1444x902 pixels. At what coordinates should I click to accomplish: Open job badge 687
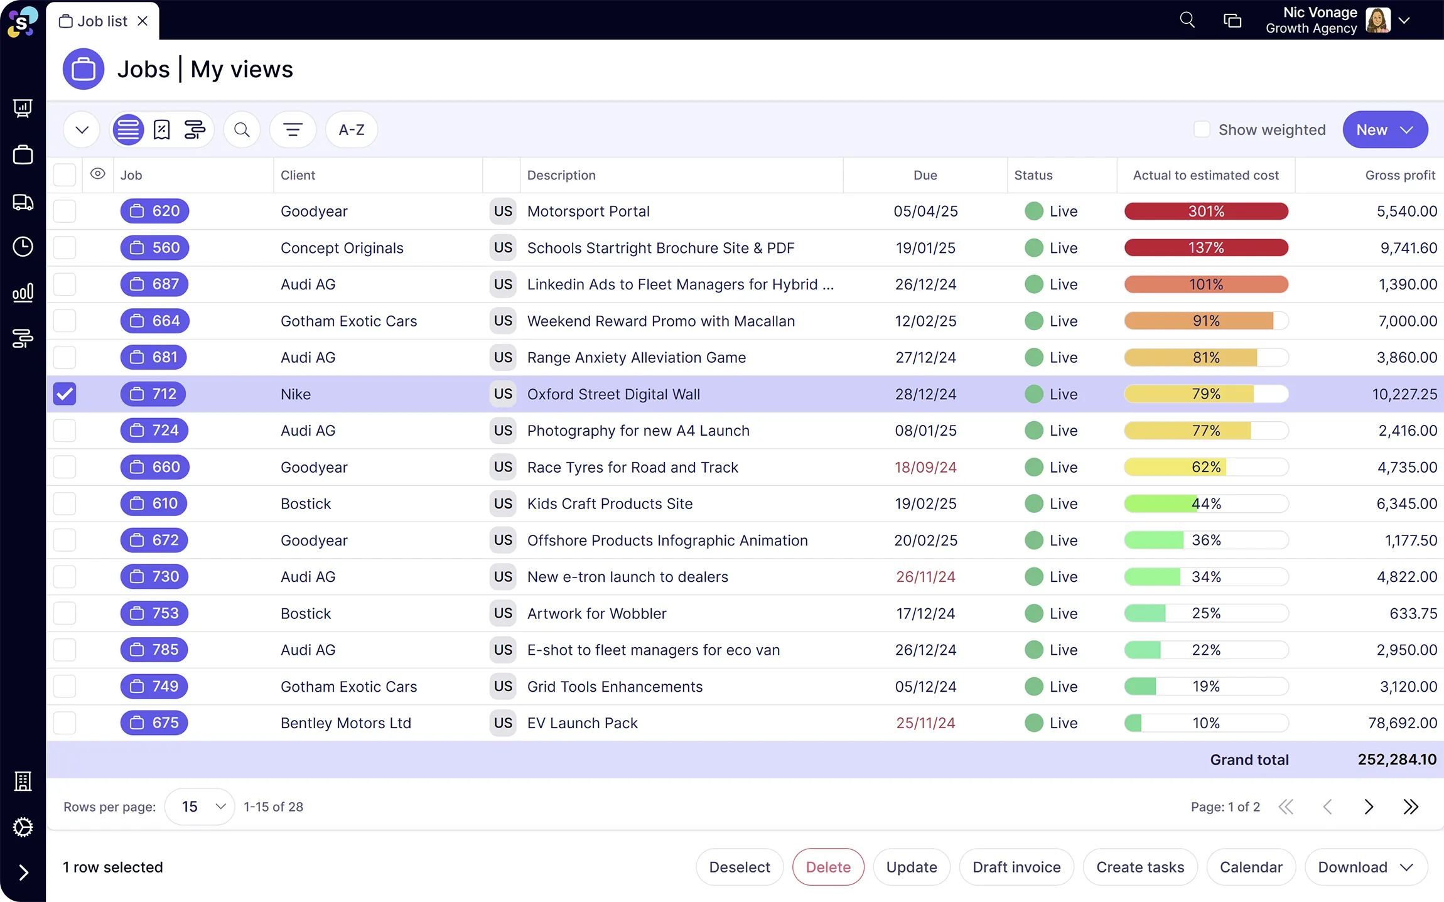tap(154, 284)
